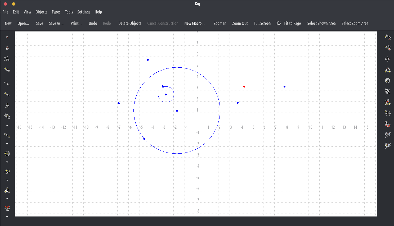
Task: Choose the circle with red point inversion tool
Action: (x=388, y=113)
